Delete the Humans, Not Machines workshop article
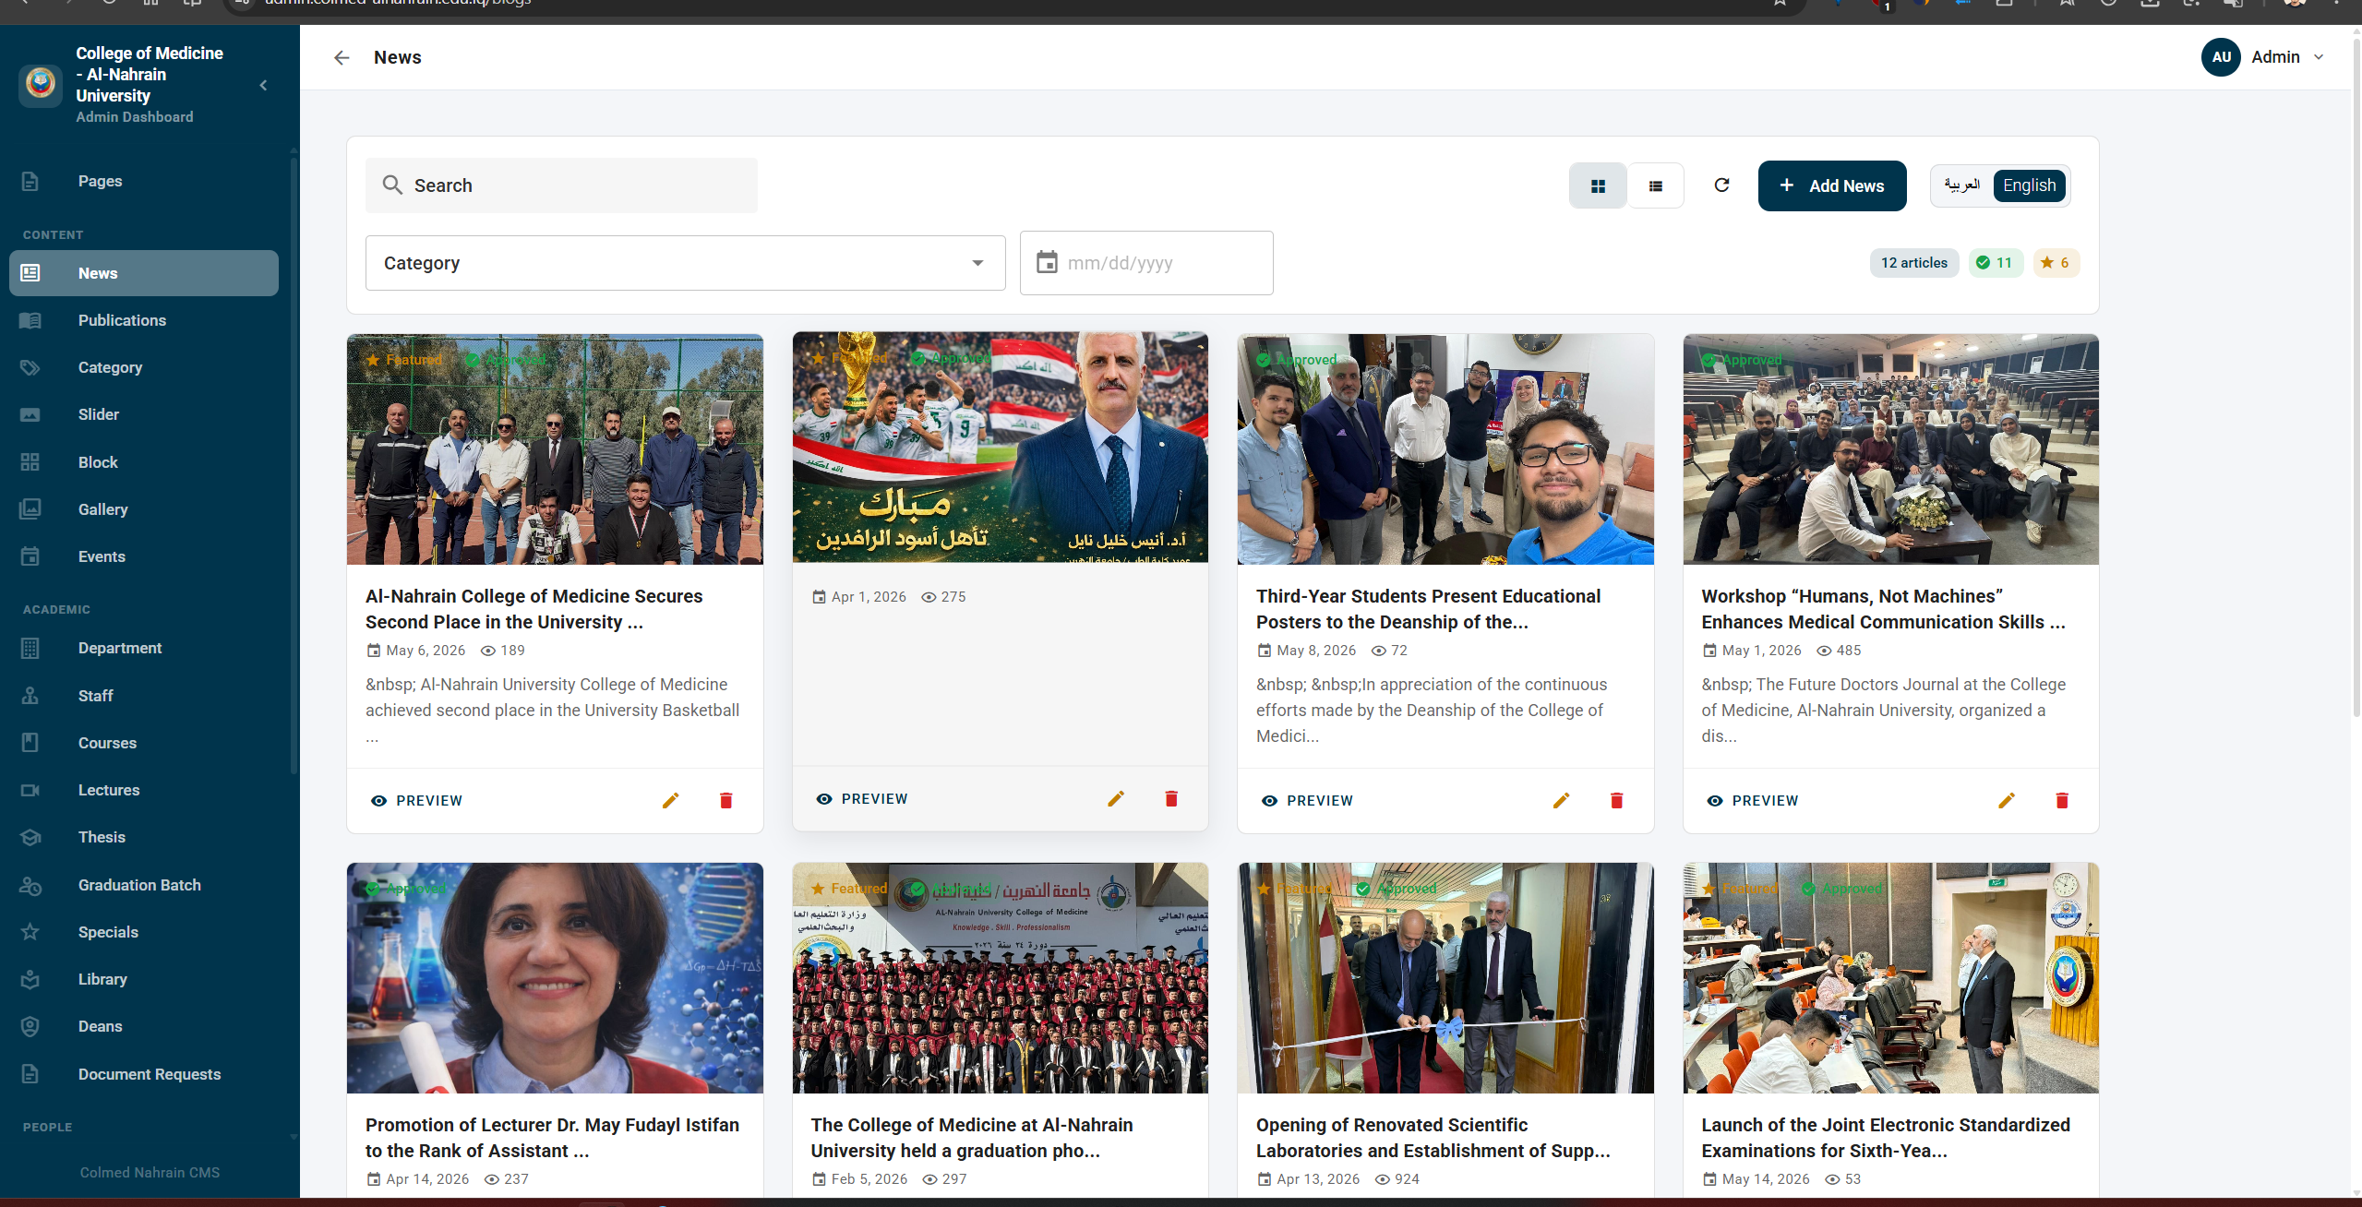 pyautogui.click(x=2062, y=801)
